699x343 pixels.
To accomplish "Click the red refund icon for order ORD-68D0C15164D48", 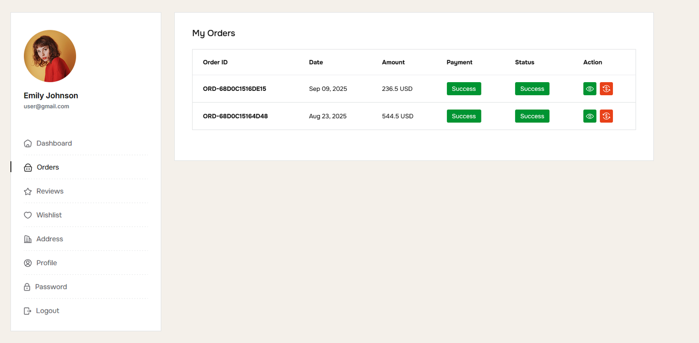I will tap(606, 116).
